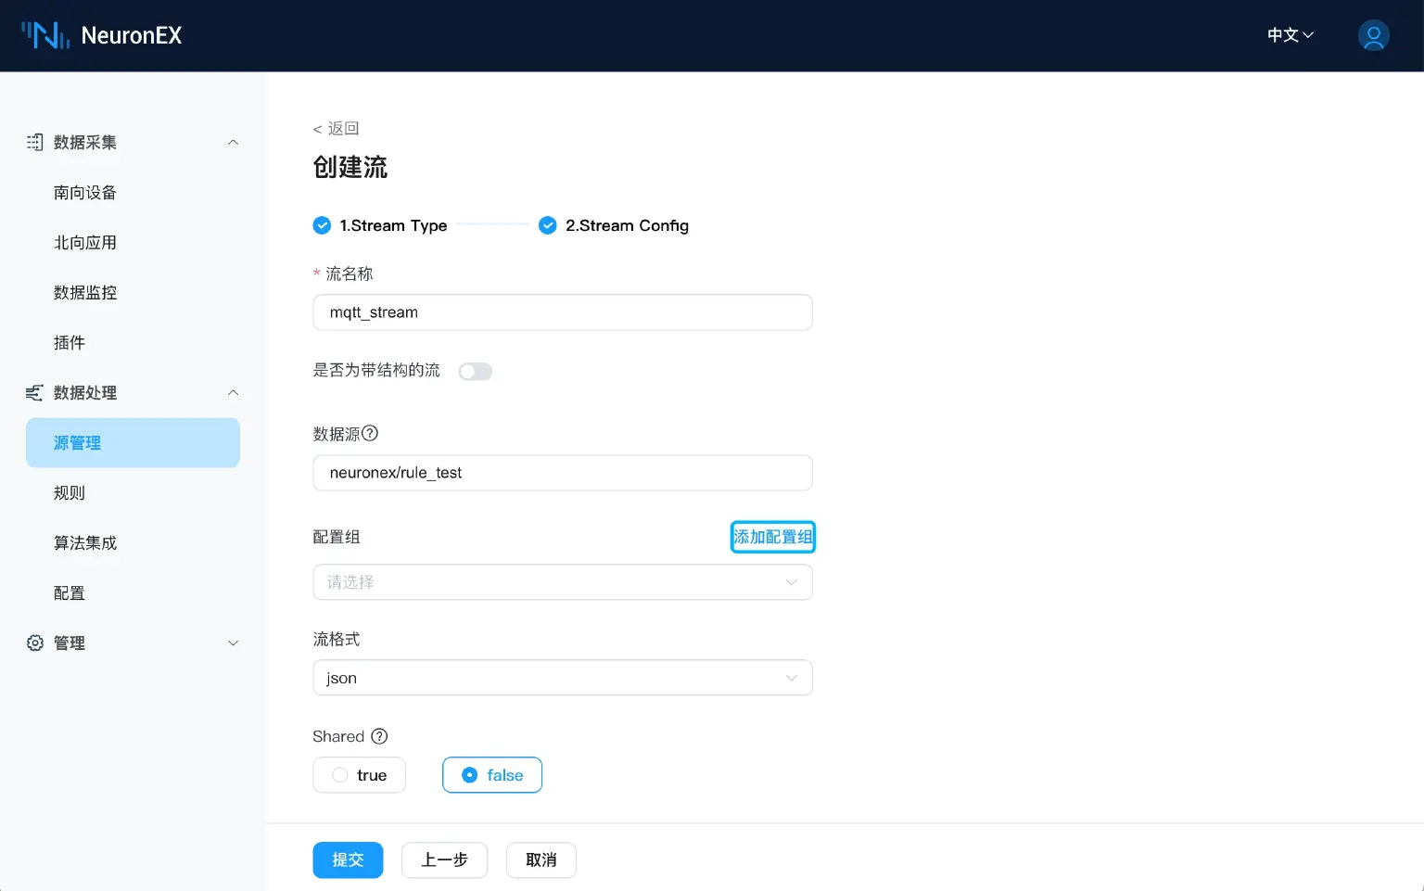Submit the form with 提交 button
This screenshot has width=1424, height=891.
pyautogui.click(x=348, y=859)
